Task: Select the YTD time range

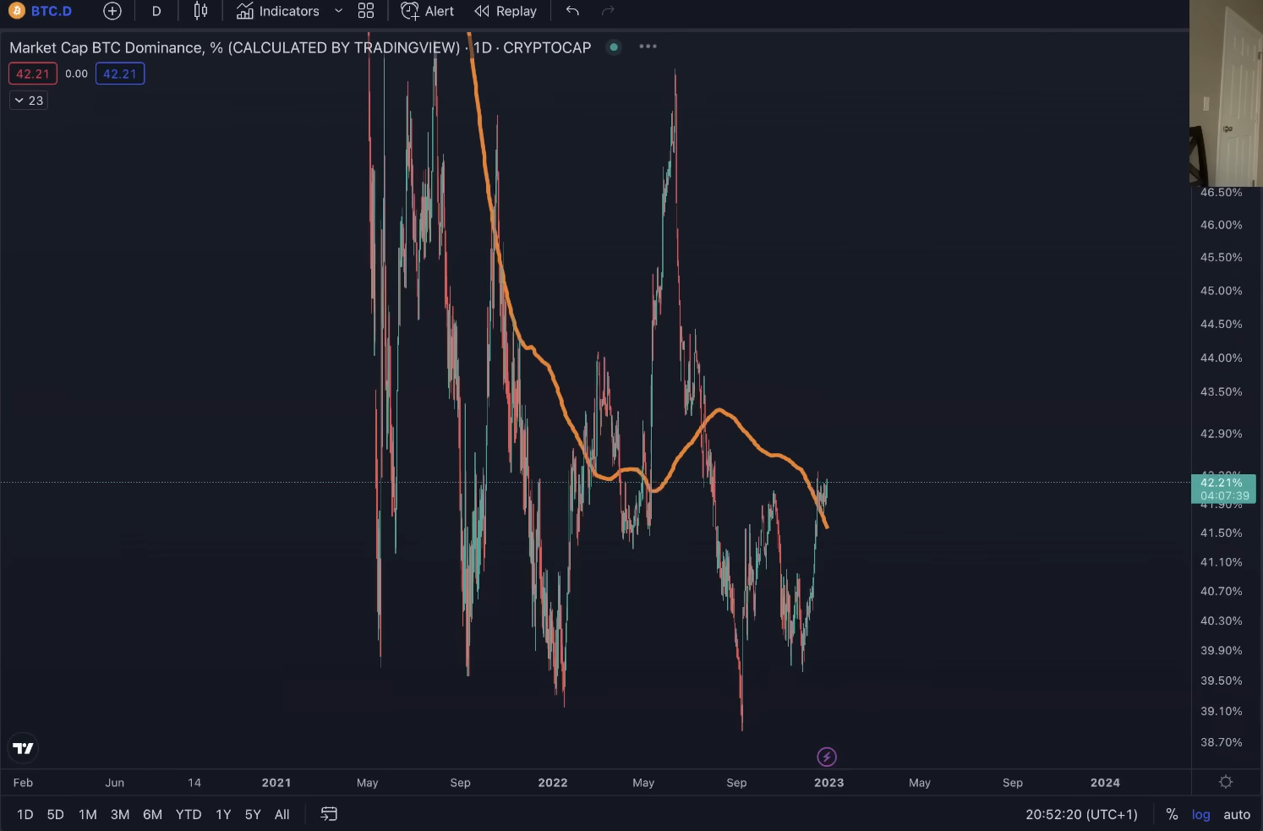Action: point(189,814)
